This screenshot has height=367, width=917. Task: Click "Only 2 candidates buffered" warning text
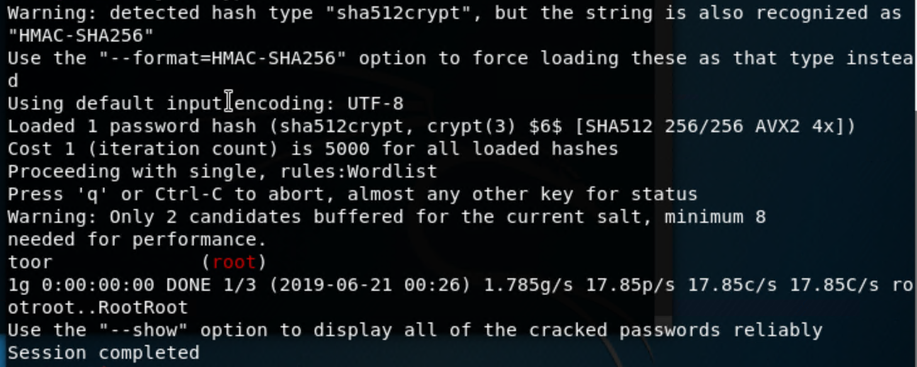pyautogui.click(x=256, y=217)
